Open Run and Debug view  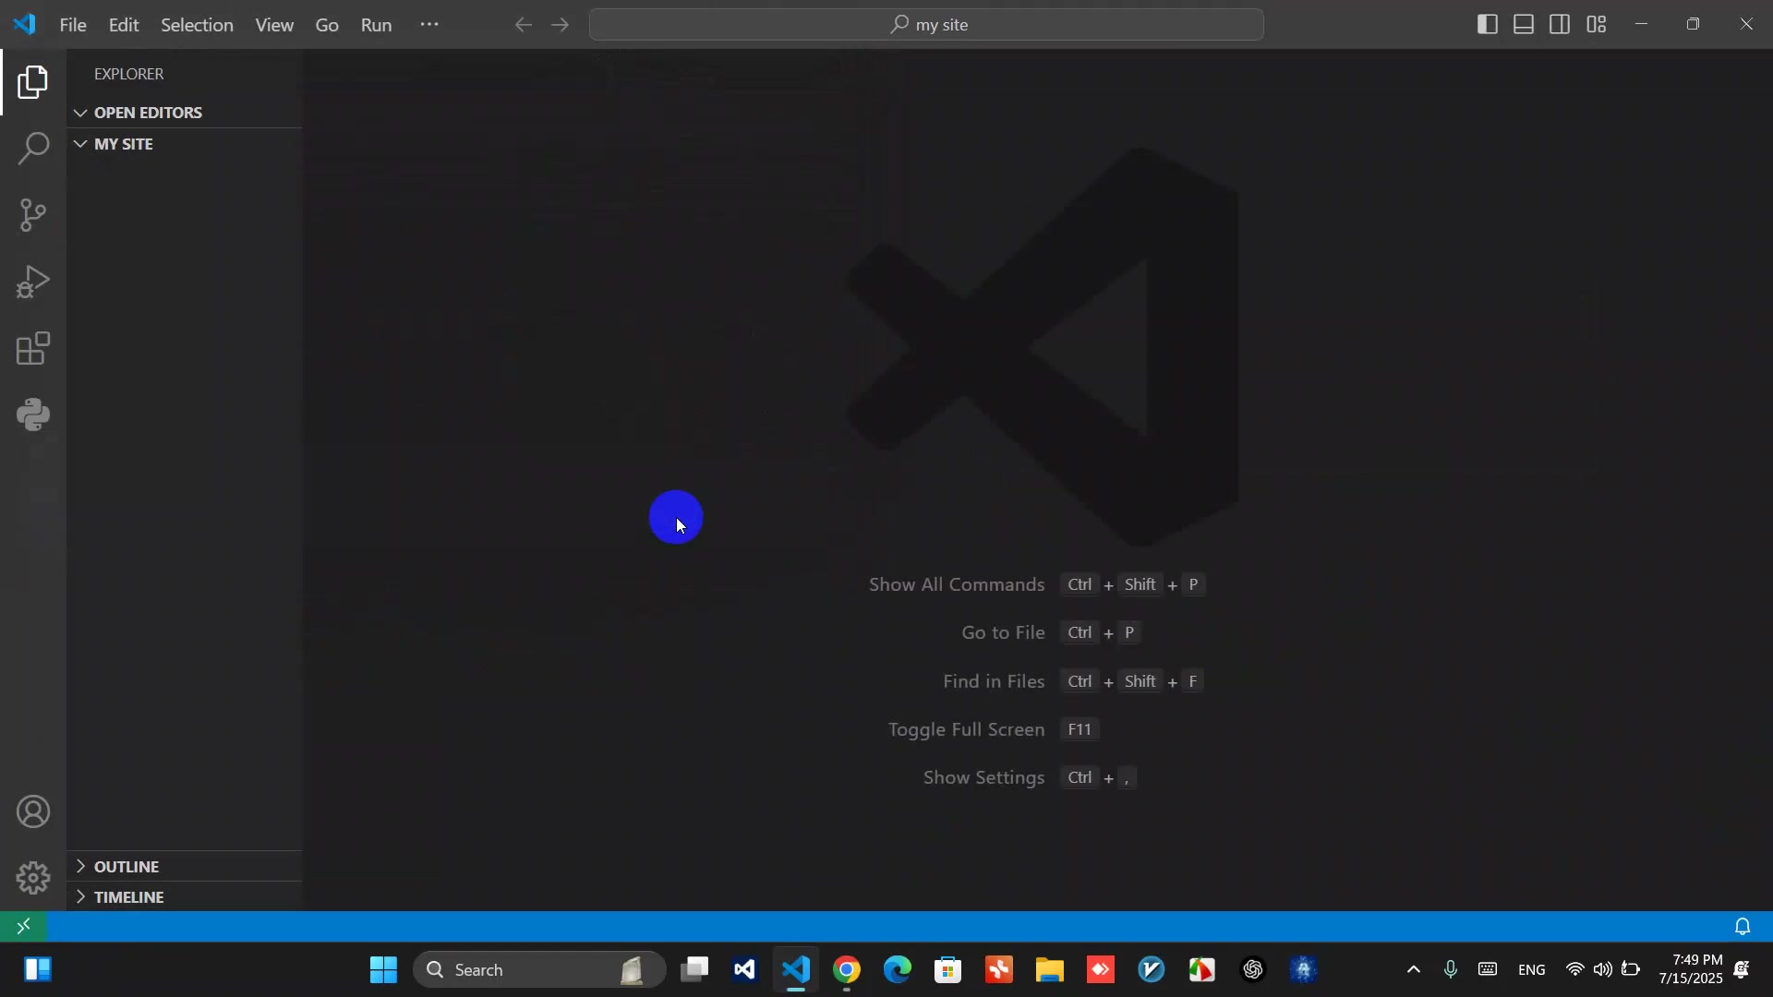click(x=33, y=282)
